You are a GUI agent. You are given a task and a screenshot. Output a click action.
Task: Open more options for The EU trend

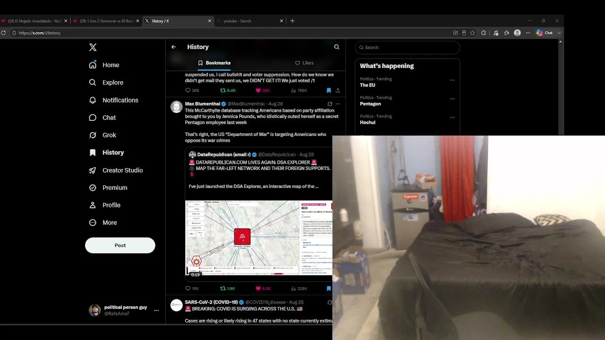(x=452, y=80)
